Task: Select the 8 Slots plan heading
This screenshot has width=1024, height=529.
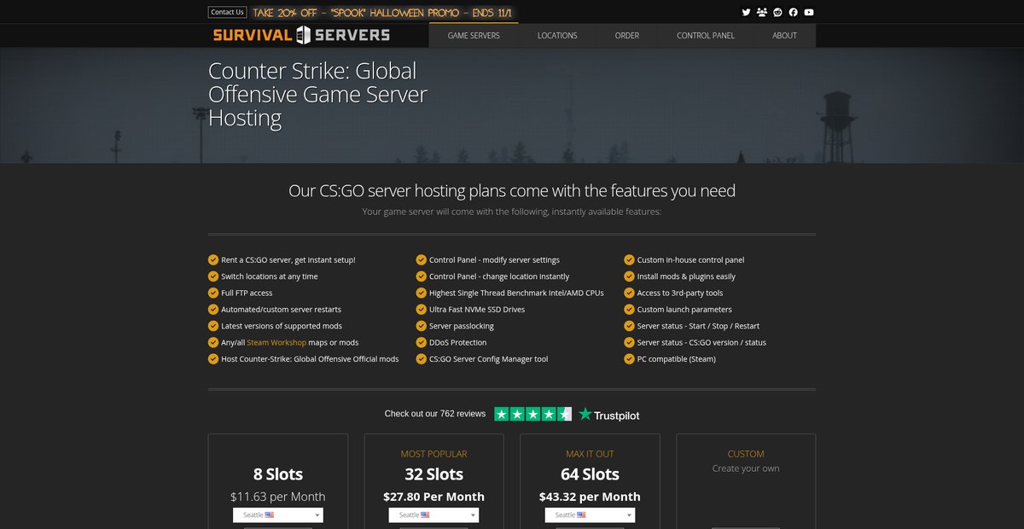Action: [x=278, y=474]
